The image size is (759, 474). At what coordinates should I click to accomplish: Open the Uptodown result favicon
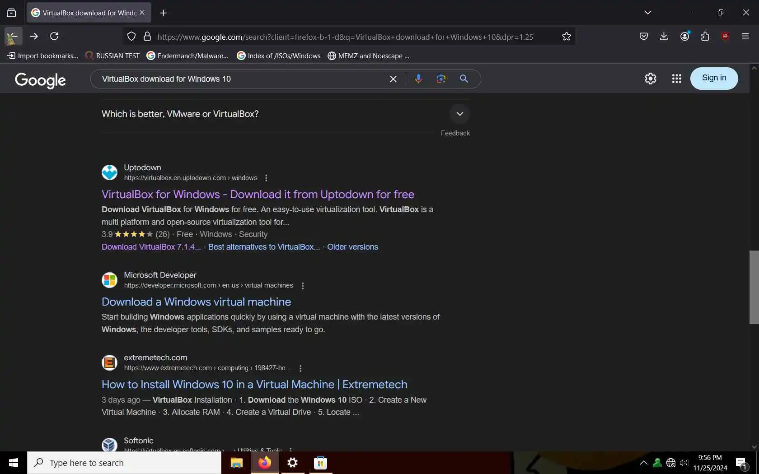tap(109, 172)
